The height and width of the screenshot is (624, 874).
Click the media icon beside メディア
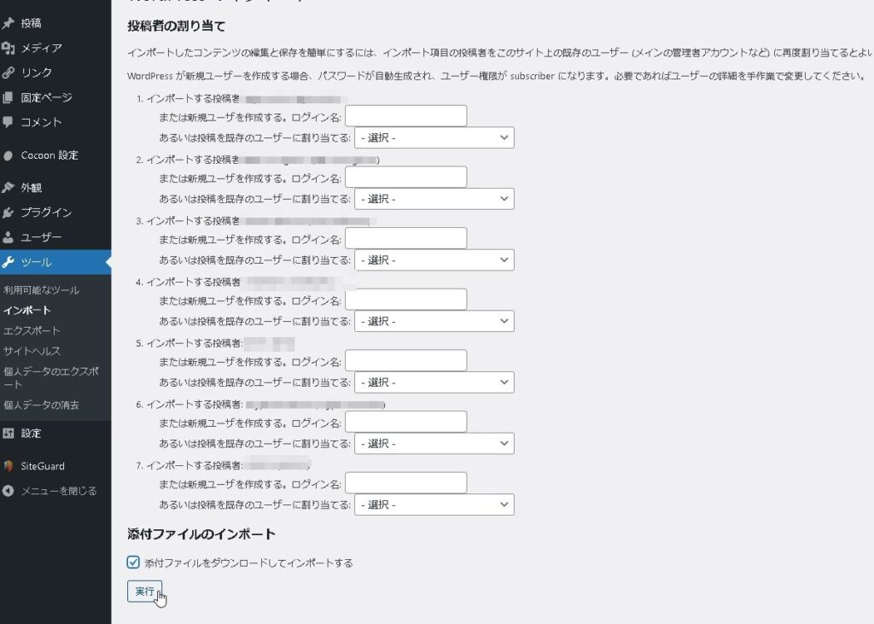(x=9, y=48)
